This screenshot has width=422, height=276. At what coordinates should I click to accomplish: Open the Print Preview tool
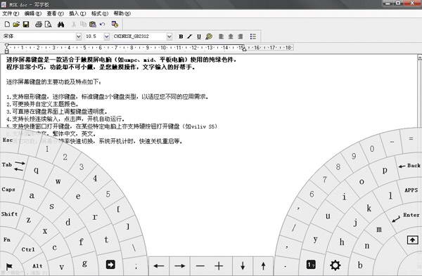[48, 25]
